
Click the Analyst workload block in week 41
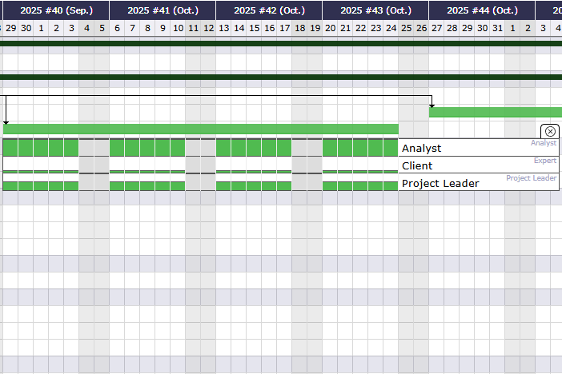(147, 148)
